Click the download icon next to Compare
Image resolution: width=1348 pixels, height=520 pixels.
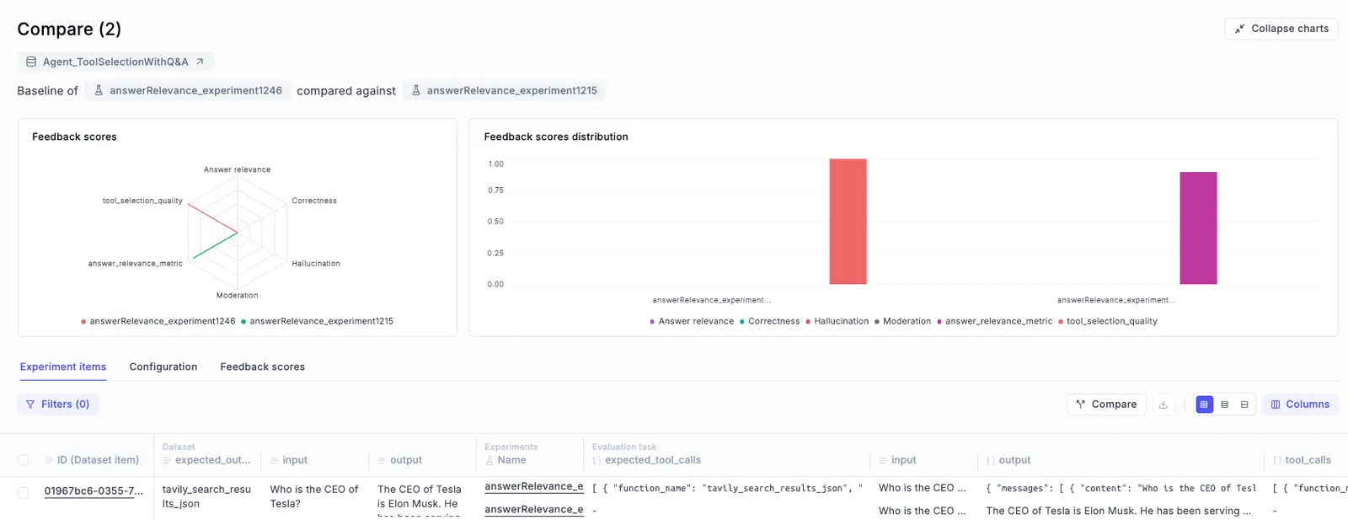point(1163,405)
